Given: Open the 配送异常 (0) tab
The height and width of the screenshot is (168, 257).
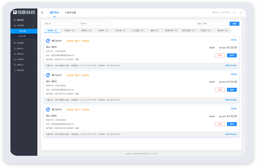Looking at the screenshot, I should coord(172,30).
